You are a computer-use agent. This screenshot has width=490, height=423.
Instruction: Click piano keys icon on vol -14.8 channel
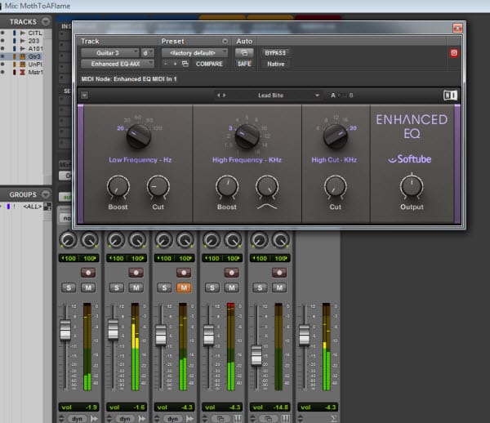(x=285, y=418)
